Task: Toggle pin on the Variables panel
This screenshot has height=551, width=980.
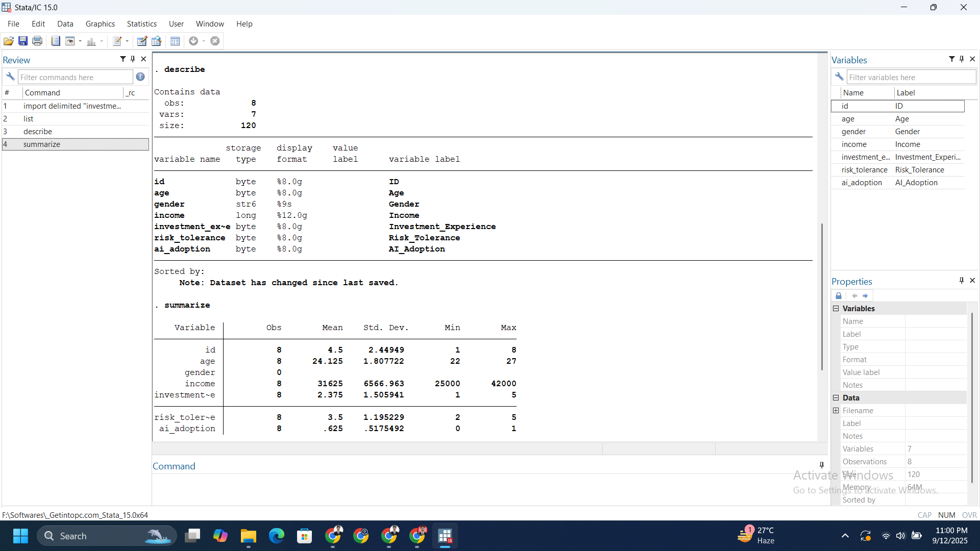Action: [x=962, y=59]
